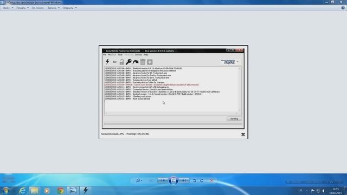Image resolution: width=347 pixels, height=195 pixels.
Task: Open the zoom magnifier control
Action: click(x=139, y=180)
